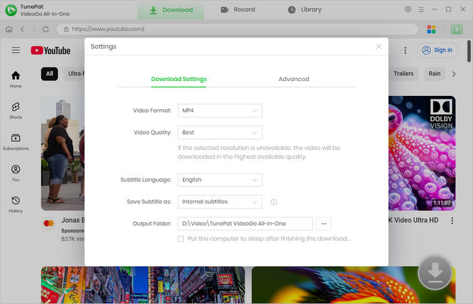
Task: Enable sleep after download checkbox
Action: (x=180, y=238)
